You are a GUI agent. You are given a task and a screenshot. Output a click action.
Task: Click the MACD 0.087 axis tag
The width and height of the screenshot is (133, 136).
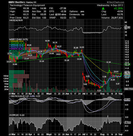[127, 100]
